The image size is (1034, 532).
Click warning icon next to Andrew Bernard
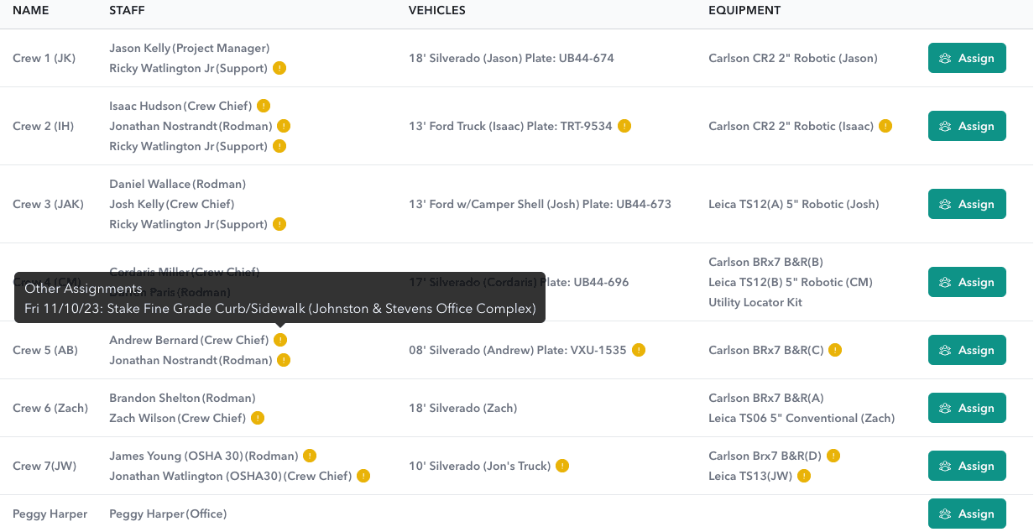click(x=280, y=340)
